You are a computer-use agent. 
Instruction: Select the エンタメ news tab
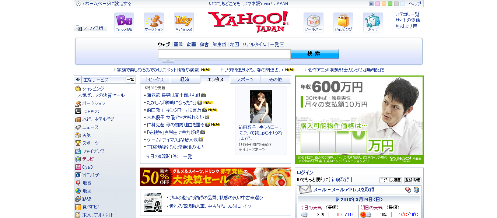pos(215,80)
